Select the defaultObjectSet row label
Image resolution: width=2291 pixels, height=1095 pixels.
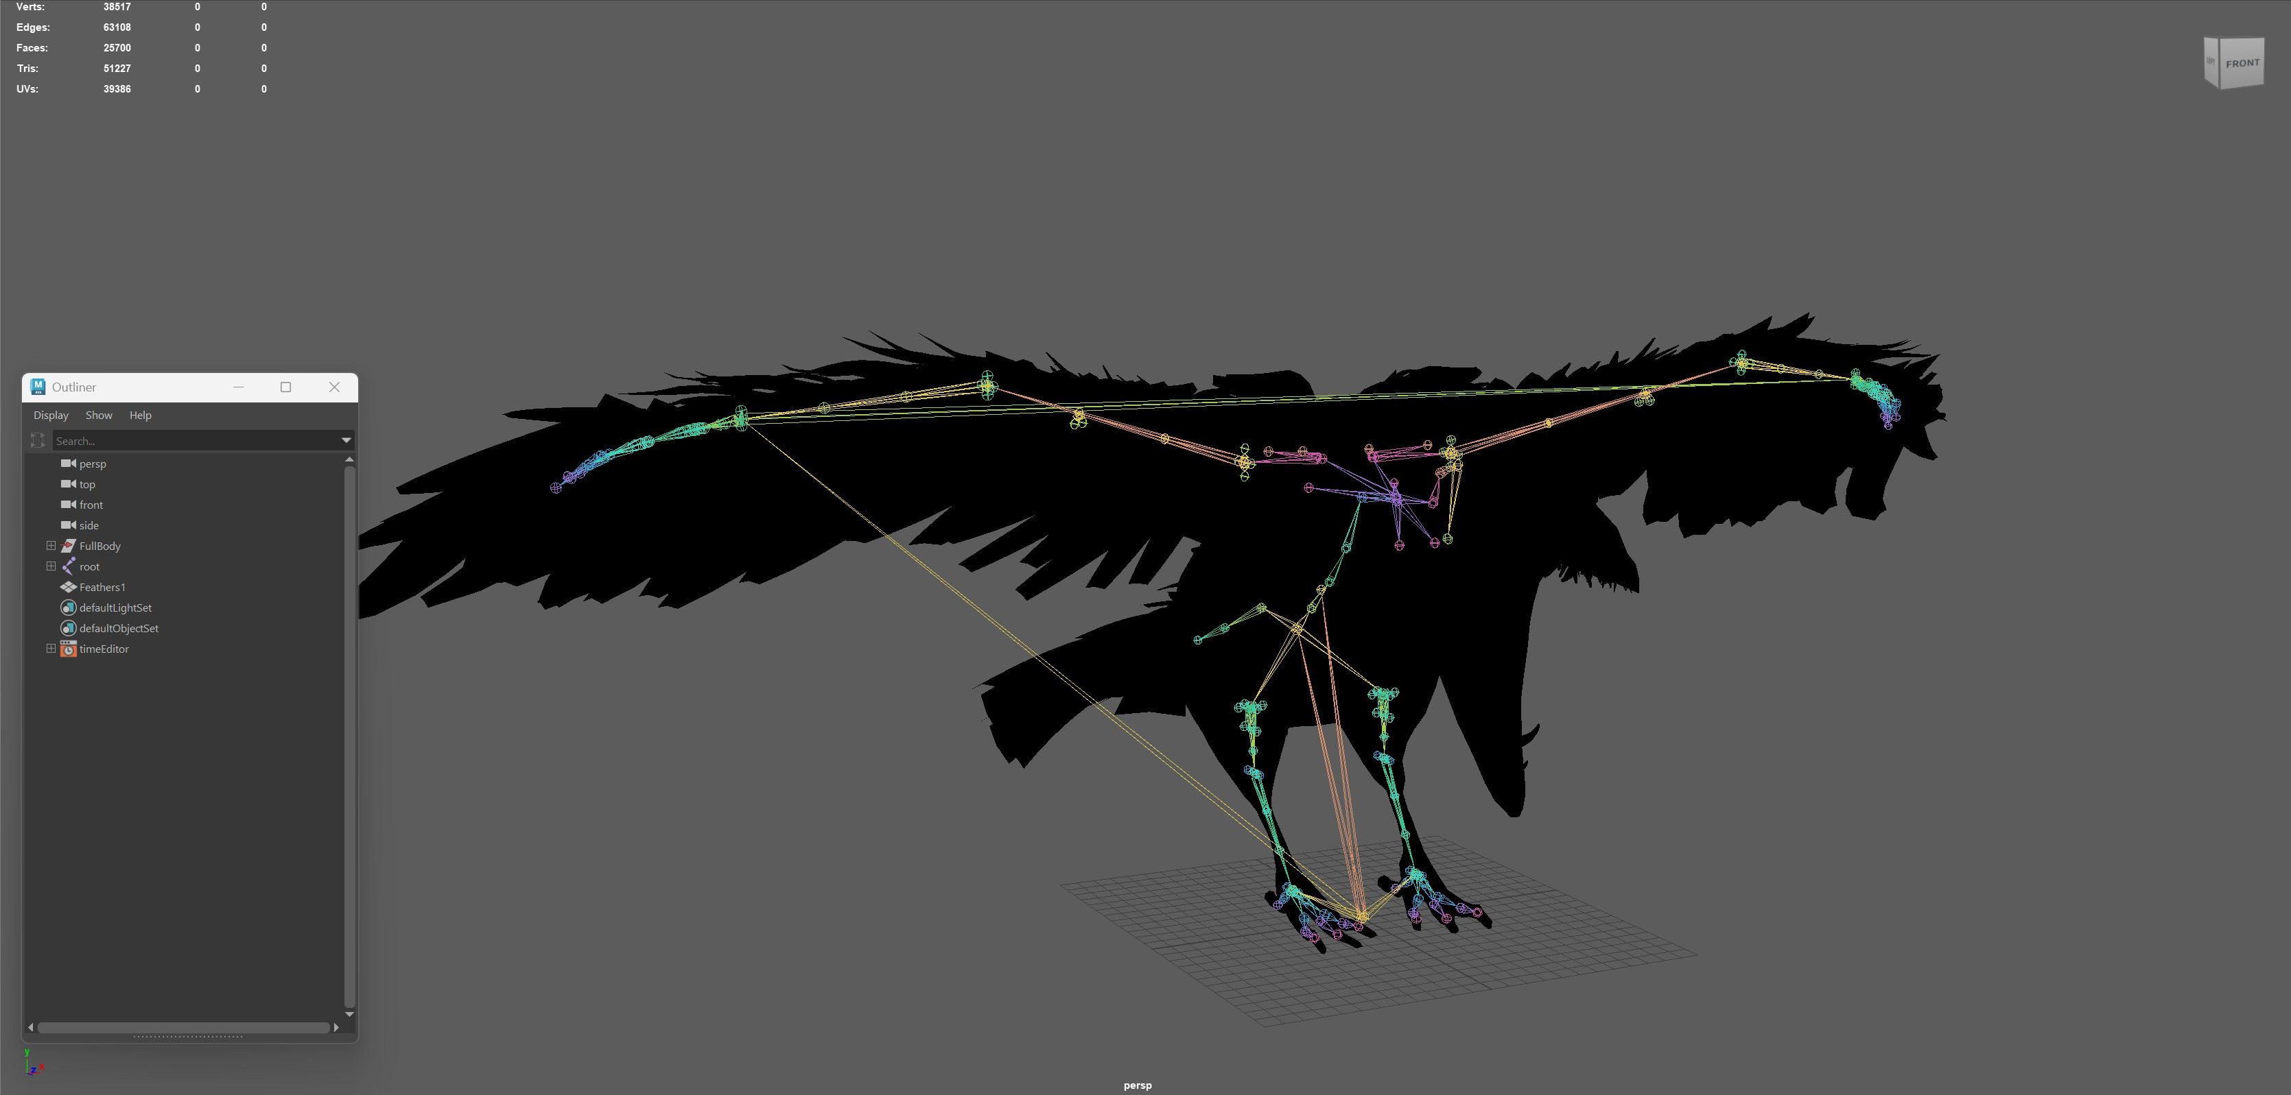(x=119, y=627)
